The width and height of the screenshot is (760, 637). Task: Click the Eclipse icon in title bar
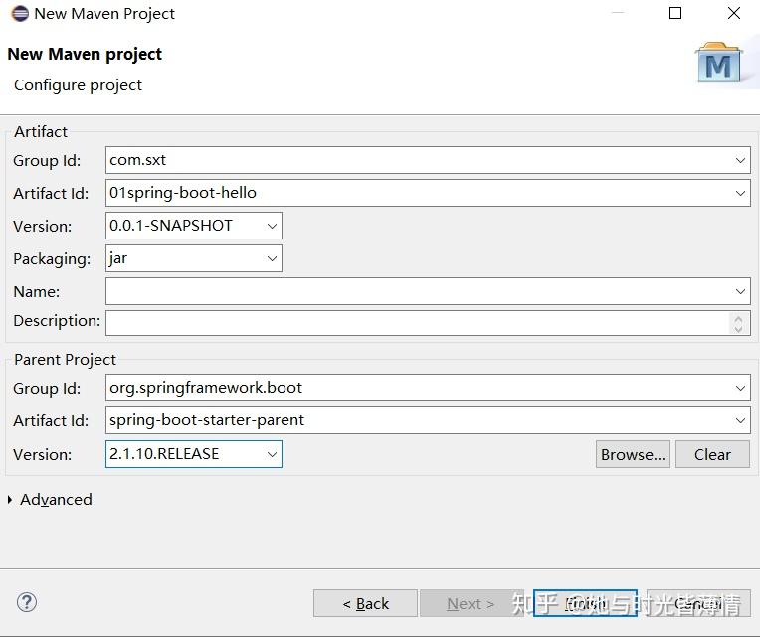pos(19,14)
